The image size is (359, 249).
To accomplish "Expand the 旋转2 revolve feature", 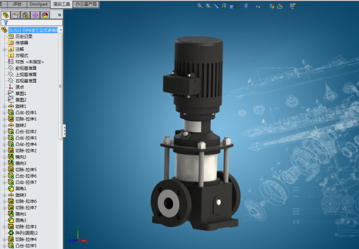I will pos(4,125).
